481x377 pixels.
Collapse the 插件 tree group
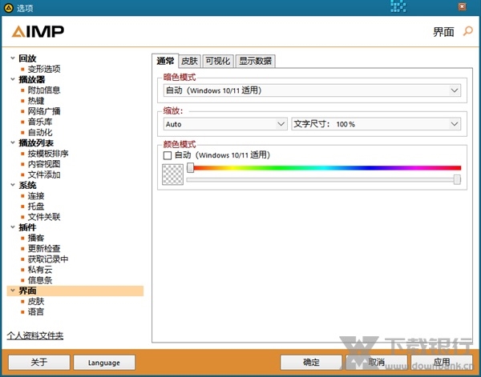13,227
